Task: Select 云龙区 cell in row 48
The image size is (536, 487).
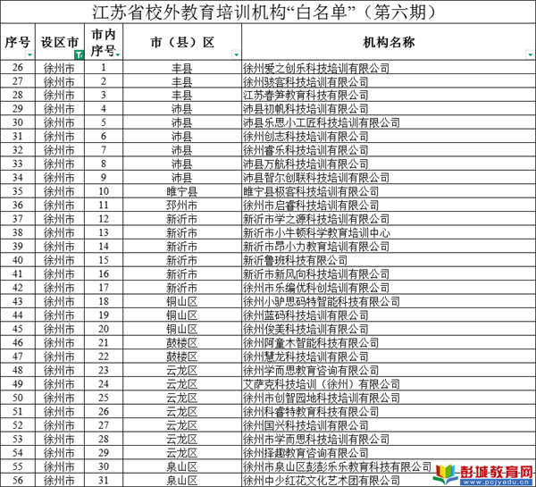Action: (x=182, y=370)
